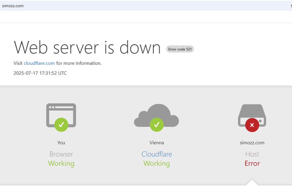The width and height of the screenshot is (292, 187).
Task: Click the Error code 521 badge
Action: (180, 49)
